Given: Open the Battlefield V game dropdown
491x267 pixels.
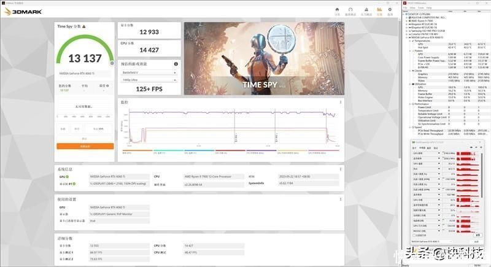Looking at the screenshot, I should (149, 72).
